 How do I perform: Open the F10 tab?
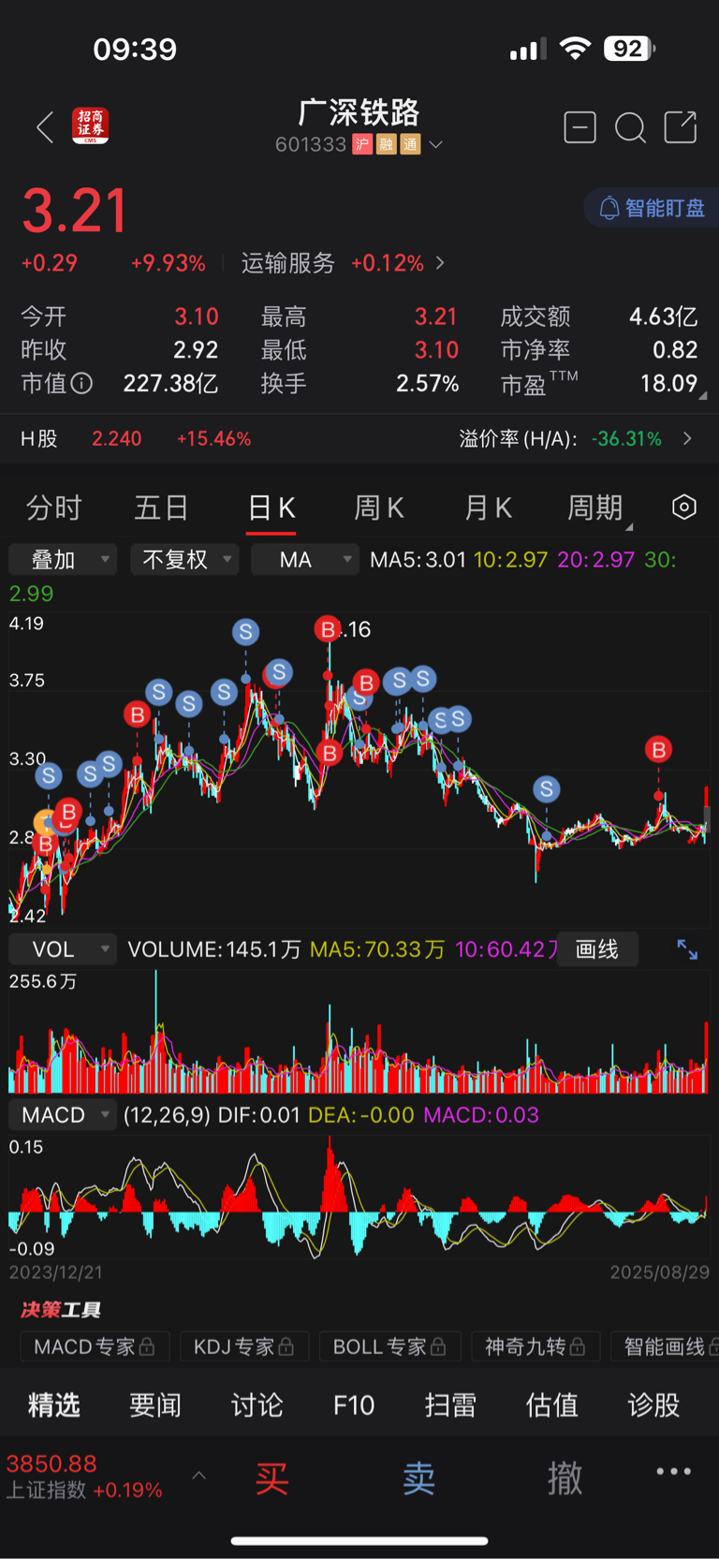tap(354, 1405)
